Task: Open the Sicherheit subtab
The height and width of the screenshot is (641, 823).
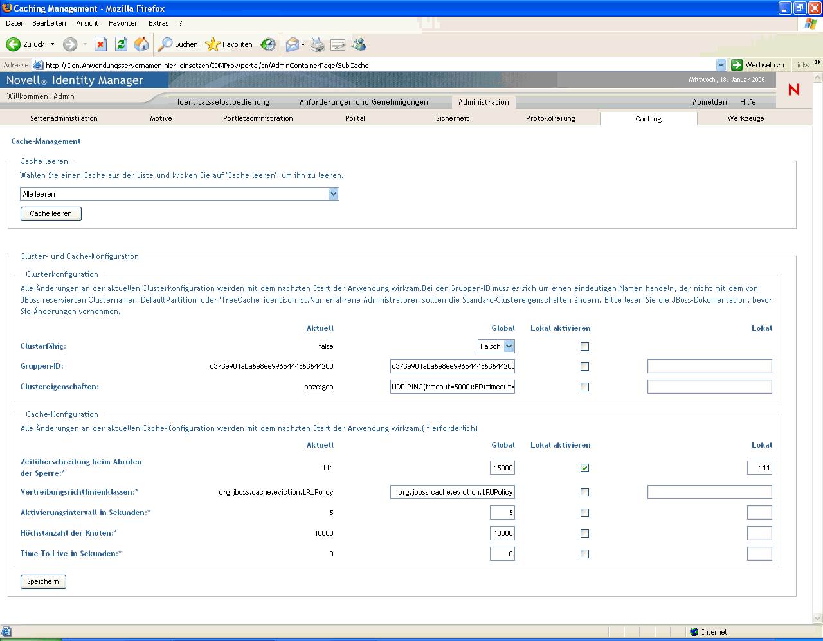Action: (x=453, y=118)
